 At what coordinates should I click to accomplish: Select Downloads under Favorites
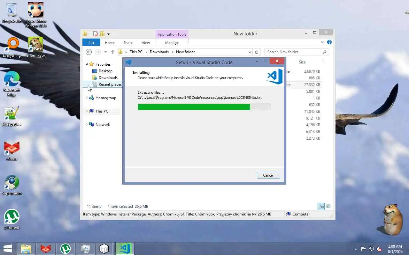click(x=108, y=78)
